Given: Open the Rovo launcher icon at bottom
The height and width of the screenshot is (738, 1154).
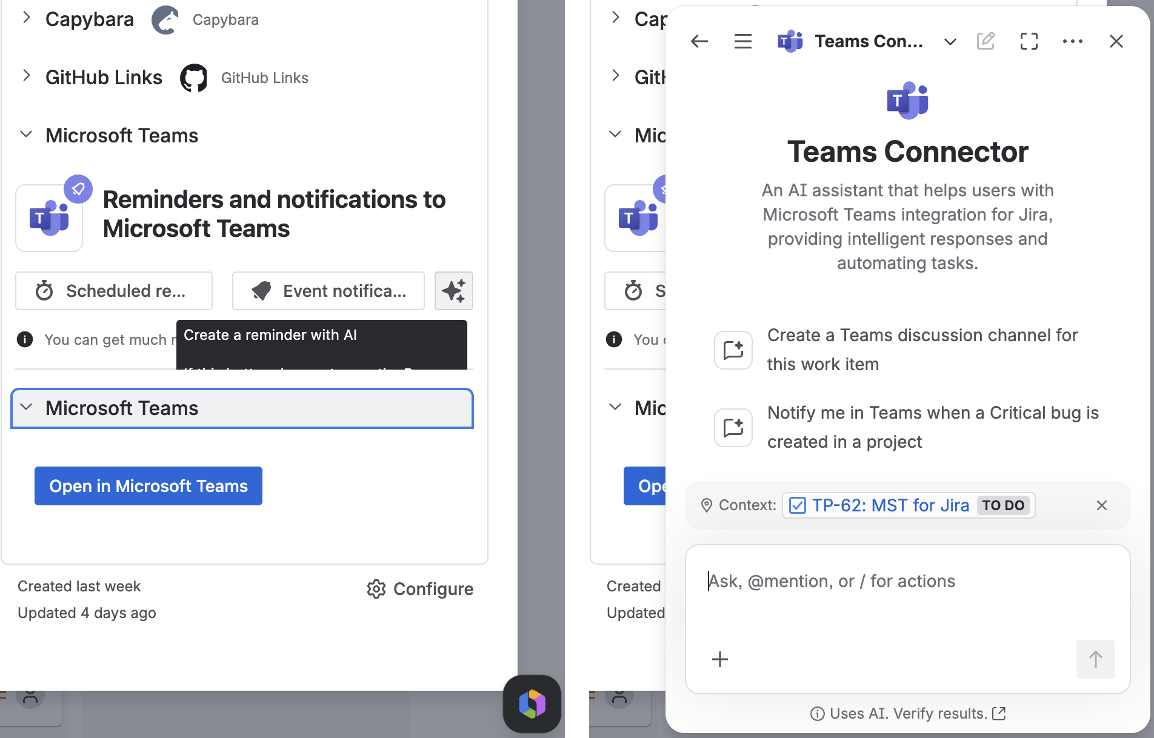Looking at the screenshot, I should (532, 704).
